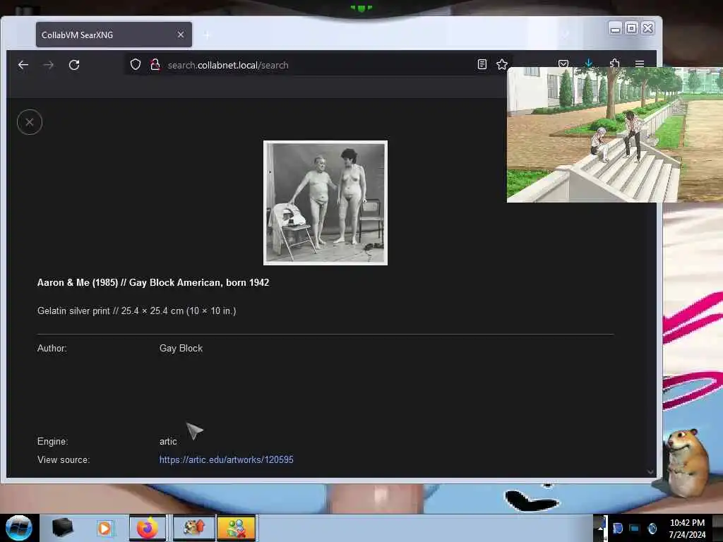
Task: Minimize the Firefox window
Action: pos(615,28)
